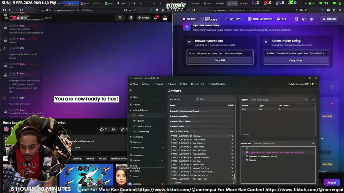Click Export in Streamer.bot toolbar
The height and width of the screenshot is (193, 344).
tap(171, 84)
